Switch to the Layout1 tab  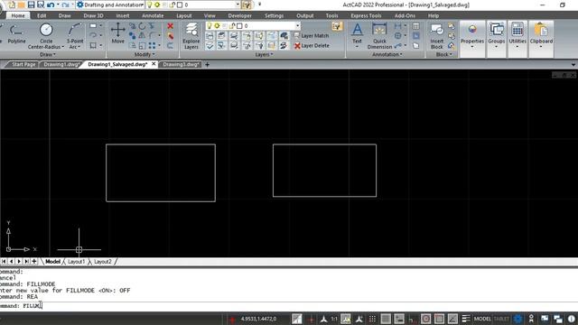point(76,262)
